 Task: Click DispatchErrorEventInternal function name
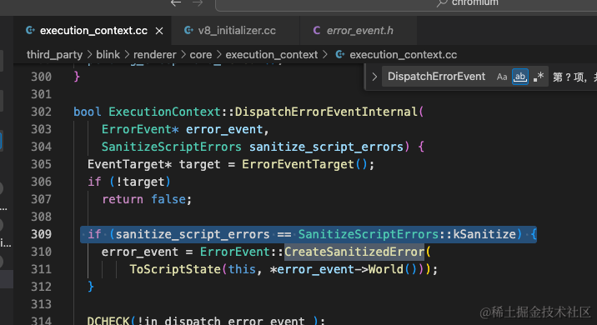pyautogui.click(x=326, y=112)
